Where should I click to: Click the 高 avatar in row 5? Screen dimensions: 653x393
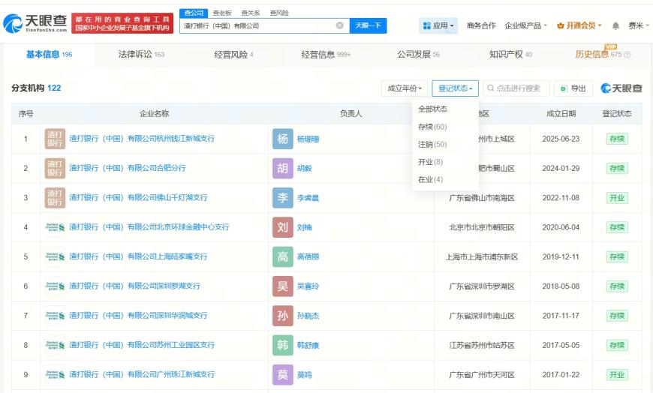click(x=283, y=256)
